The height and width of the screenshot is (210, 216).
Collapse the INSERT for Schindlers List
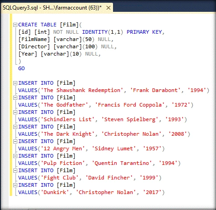coord(15,112)
